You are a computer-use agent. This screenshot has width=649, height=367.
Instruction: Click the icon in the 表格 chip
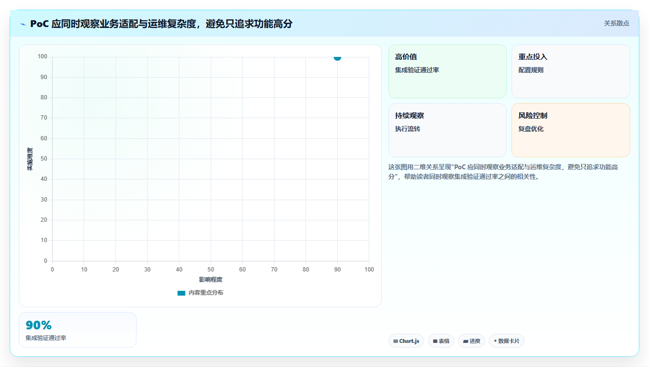[435, 341]
